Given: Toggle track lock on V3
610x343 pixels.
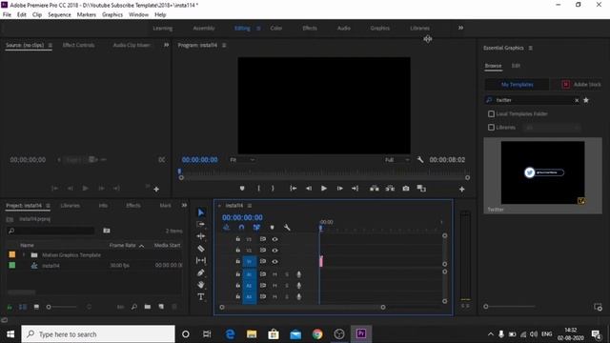Looking at the screenshot, I should (x=237, y=239).
